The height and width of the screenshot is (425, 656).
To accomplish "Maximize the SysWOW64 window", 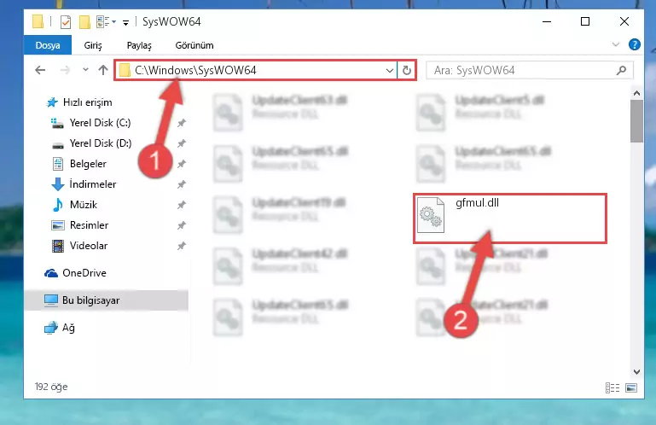I will 585,21.
